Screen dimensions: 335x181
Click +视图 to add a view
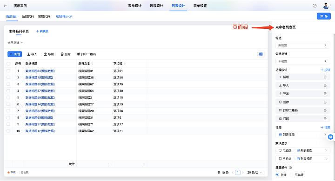325,128
